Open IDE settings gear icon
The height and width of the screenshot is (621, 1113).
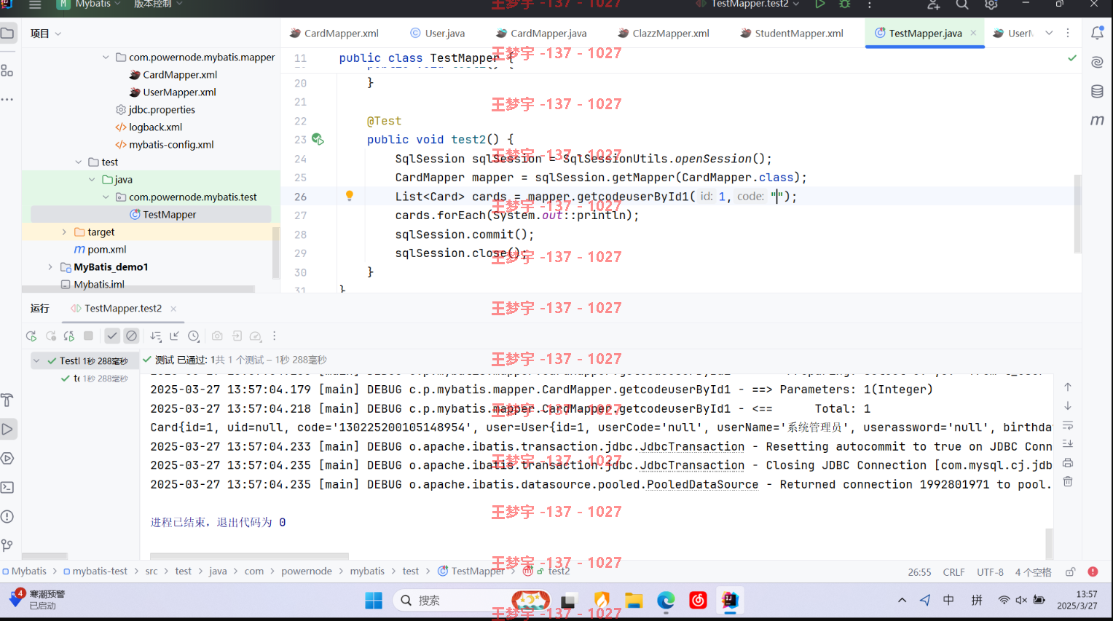point(991,4)
